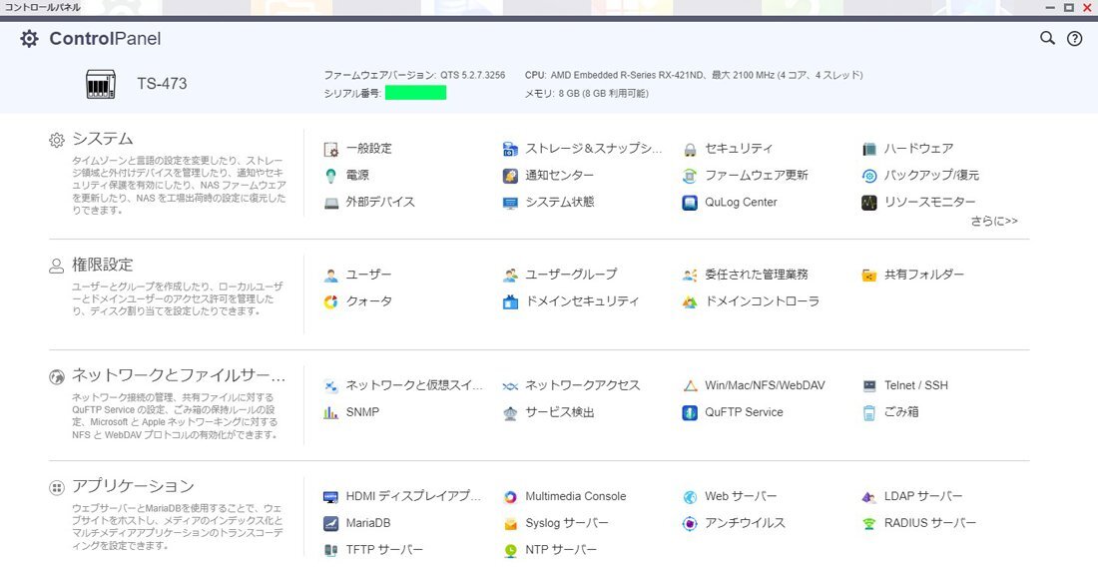Open the ドメインコントローラ icon

(x=690, y=301)
